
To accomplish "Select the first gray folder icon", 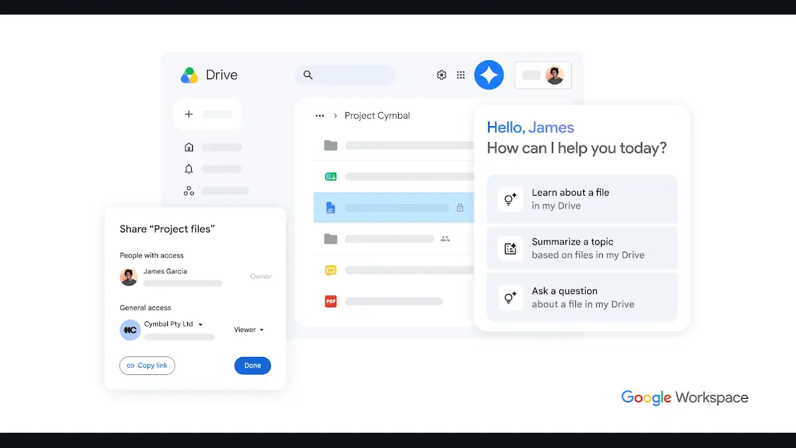I will click(330, 145).
